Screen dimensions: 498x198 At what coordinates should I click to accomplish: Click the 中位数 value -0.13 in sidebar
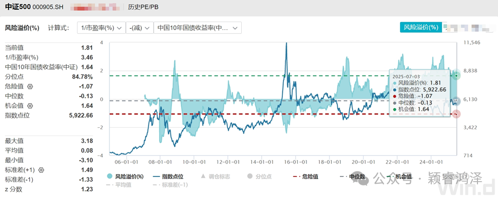(86, 96)
